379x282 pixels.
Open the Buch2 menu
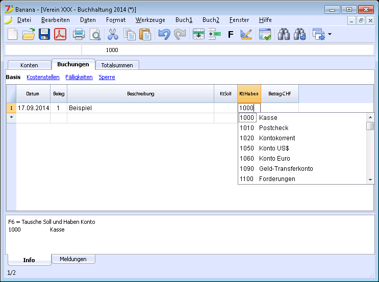click(x=211, y=20)
